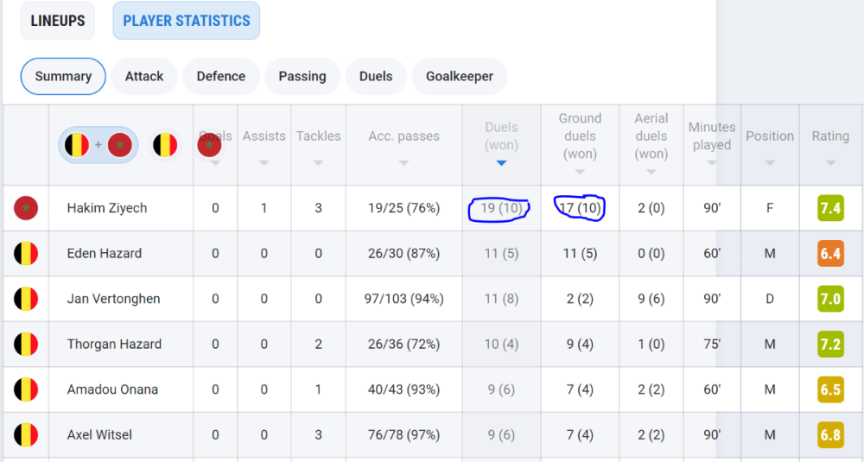Switch to the Lineups tab

point(58,21)
